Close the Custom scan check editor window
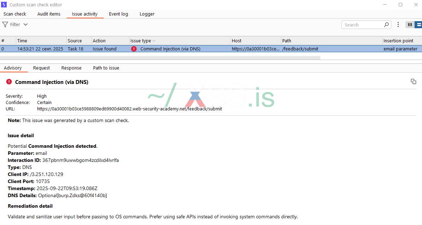The width and height of the screenshot is (422, 225). coord(416,5)
